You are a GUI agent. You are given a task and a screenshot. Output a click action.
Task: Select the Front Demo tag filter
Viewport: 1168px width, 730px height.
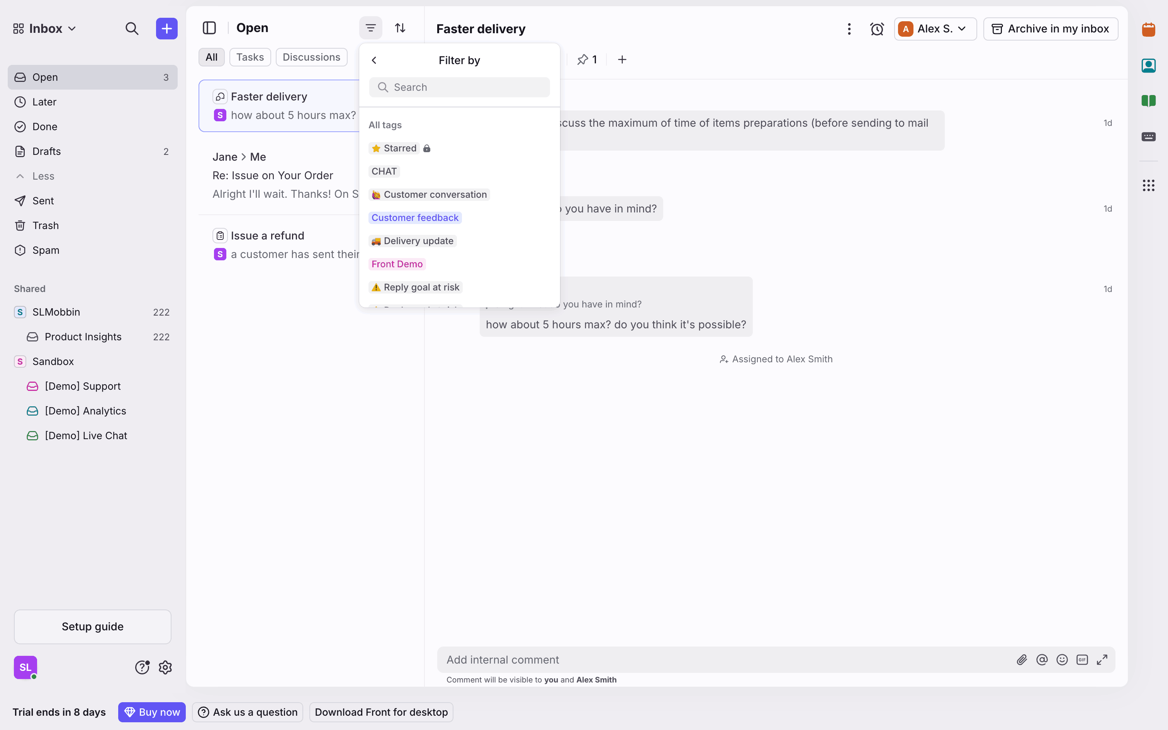point(397,264)
